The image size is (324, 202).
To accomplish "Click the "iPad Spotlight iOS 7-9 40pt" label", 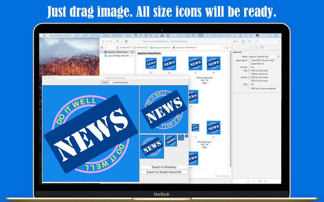I will point(205,145).
